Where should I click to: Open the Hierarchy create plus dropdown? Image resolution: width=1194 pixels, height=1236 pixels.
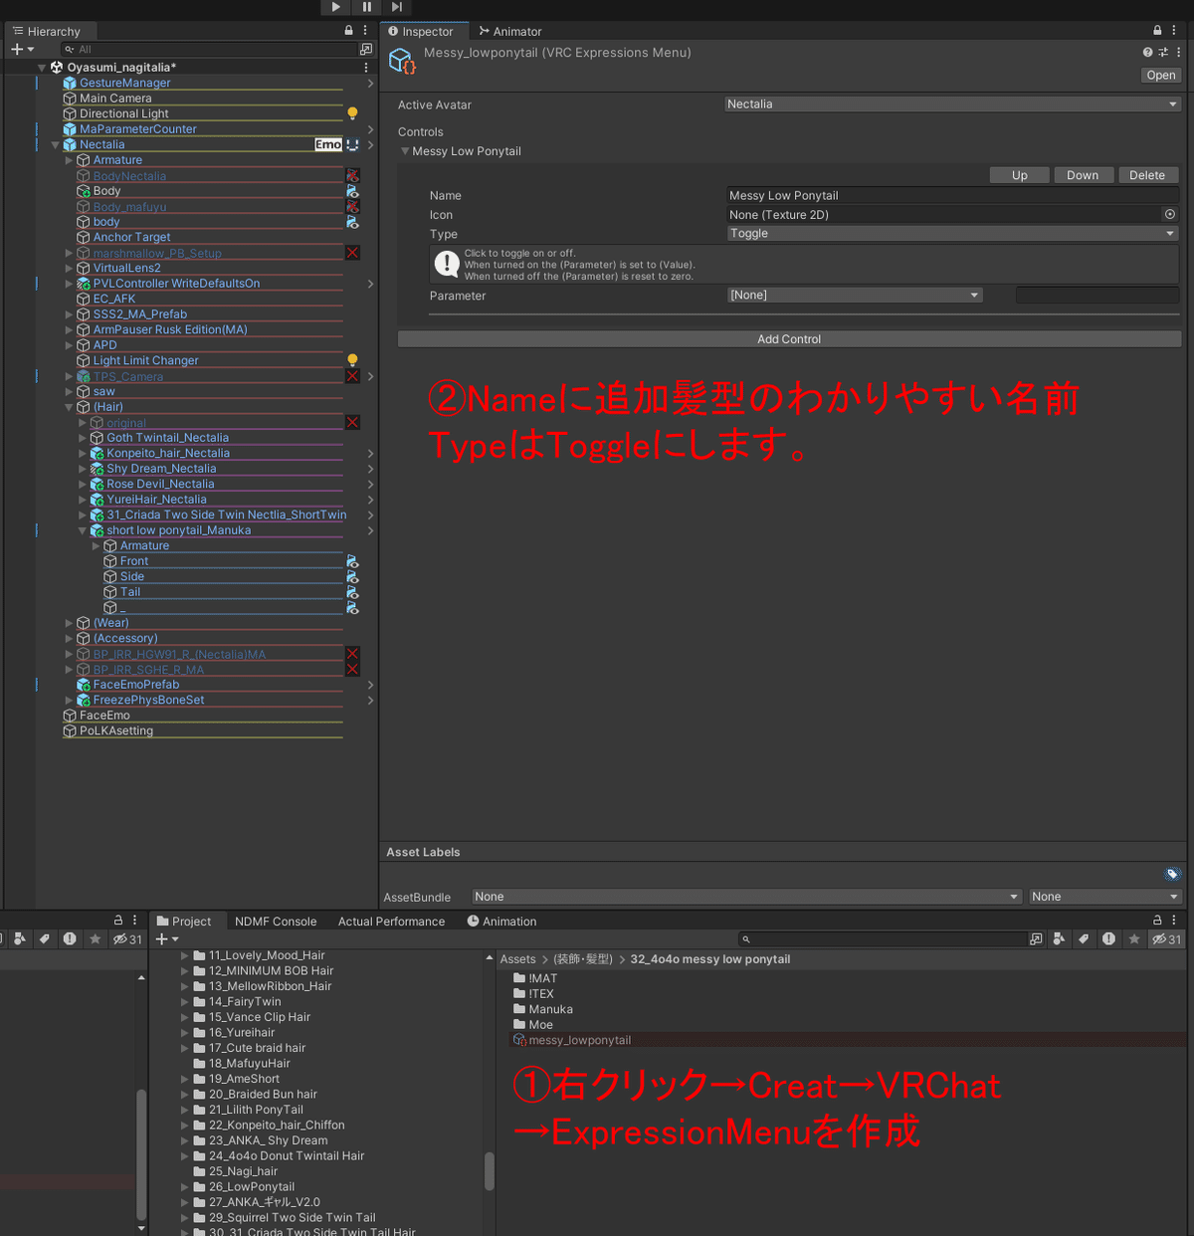[x=22, y=49]
